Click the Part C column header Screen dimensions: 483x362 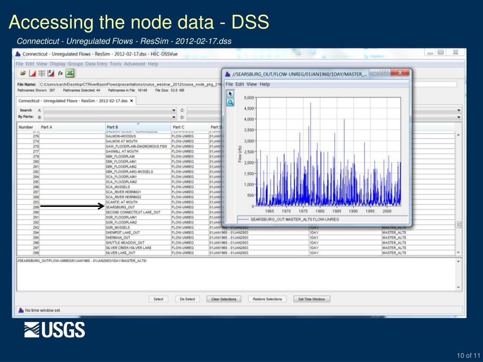tap(190, 127)
